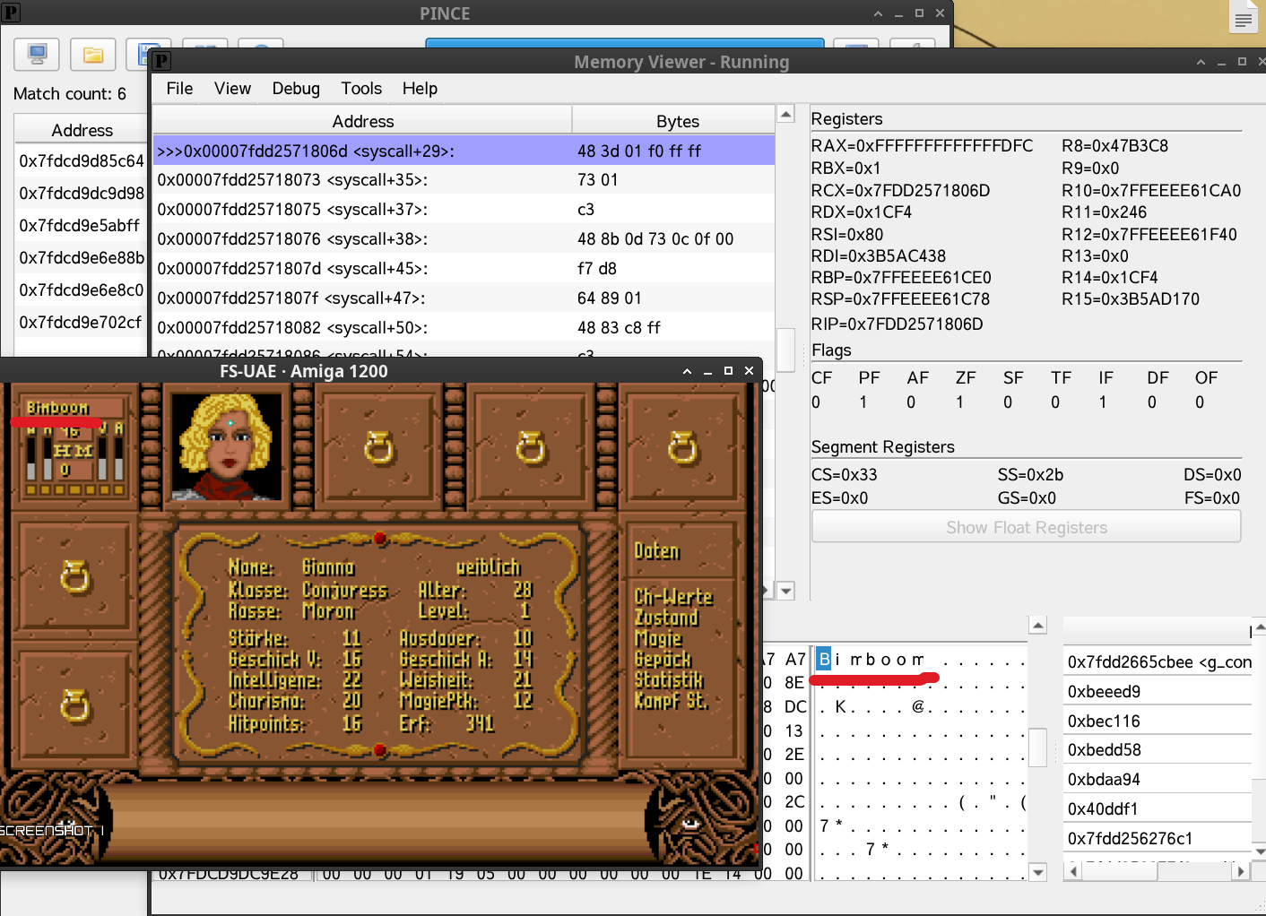Select address 0x7fdcd9e5abff in PINCE results

click(x=82, y=226)
